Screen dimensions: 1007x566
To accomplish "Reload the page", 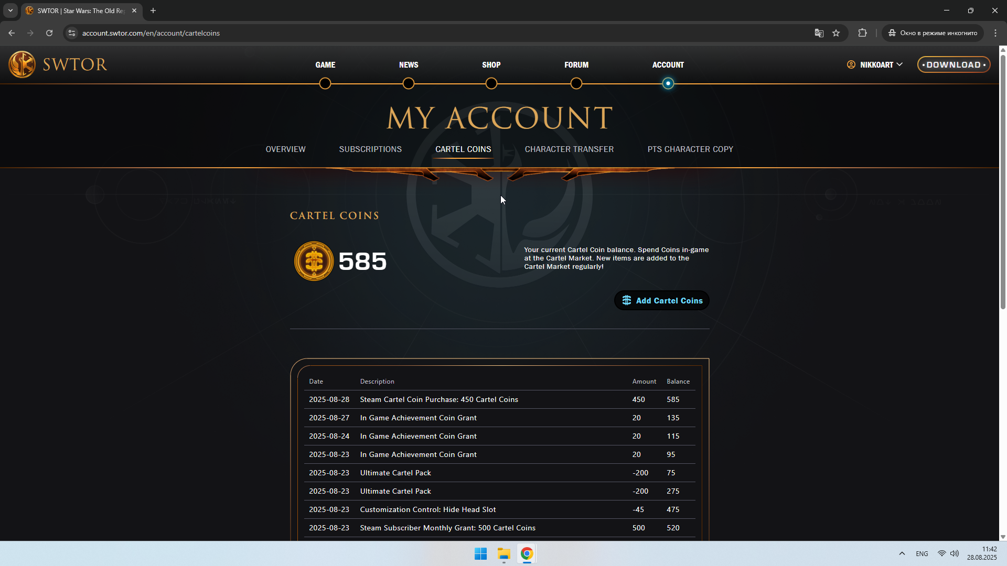I will pyautogui.click(x=49, y=33).
